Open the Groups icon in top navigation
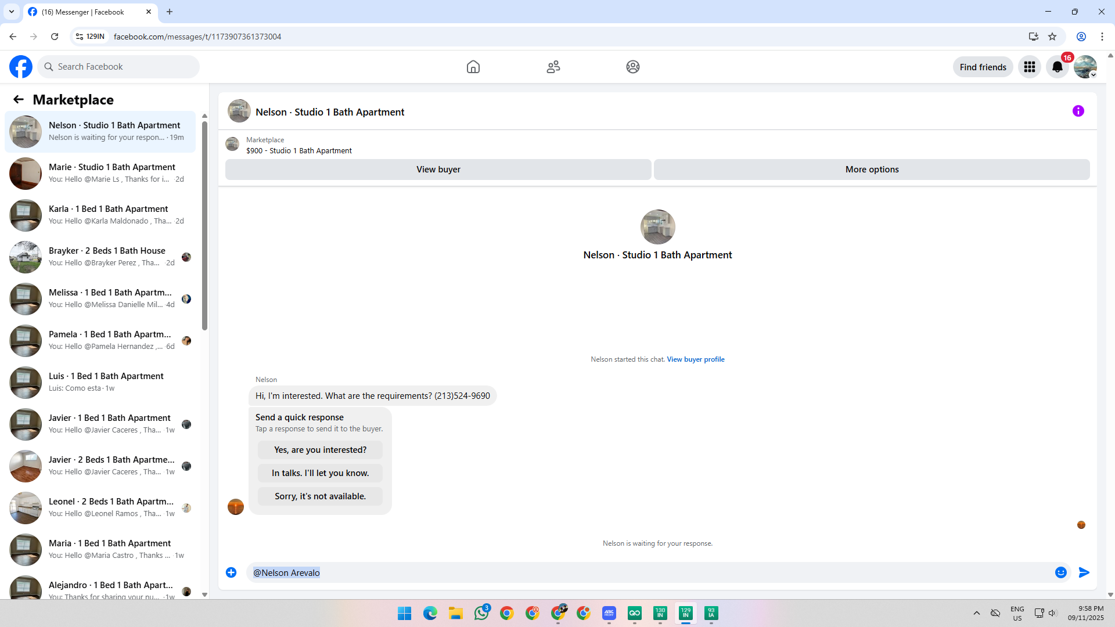This screenshot has height=627, width=1115. point(633,67)
